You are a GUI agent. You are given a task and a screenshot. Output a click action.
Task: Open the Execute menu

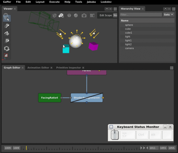click(54, 2)
